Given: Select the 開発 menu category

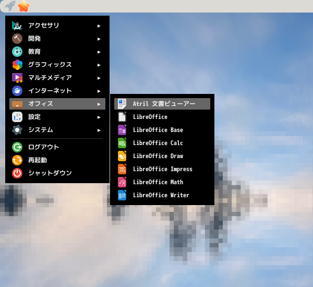Looking at the screenshot, I should pyautogui.click(x=57, y=39).
